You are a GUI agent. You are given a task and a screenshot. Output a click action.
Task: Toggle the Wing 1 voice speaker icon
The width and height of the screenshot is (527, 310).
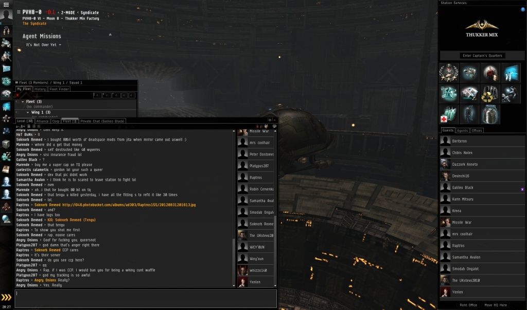[17, 112]
